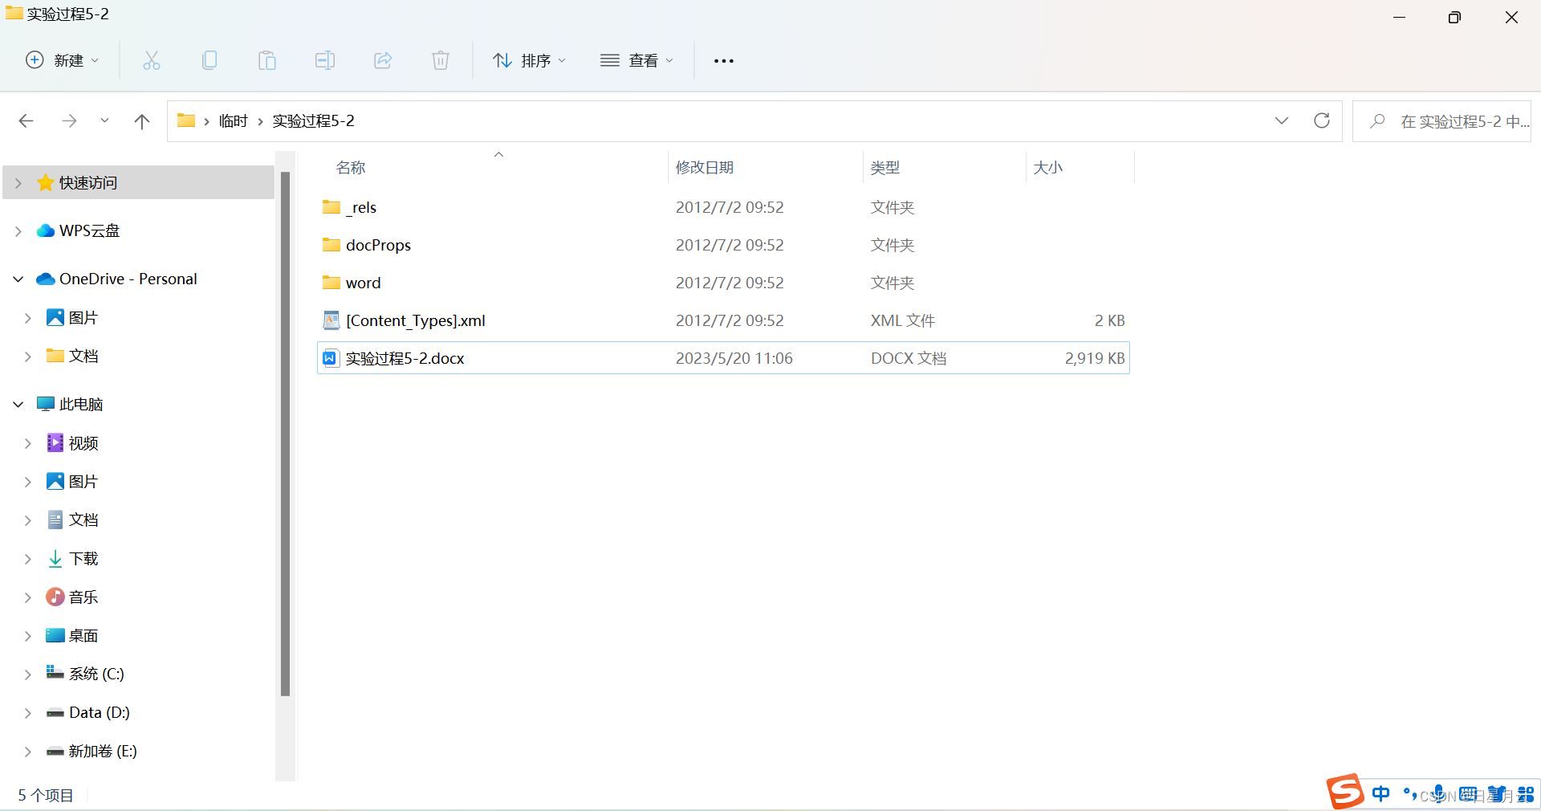Click the Sogou input method S icon
The width and height of the screenshot is (1541, 811).
coord(1345,792)
